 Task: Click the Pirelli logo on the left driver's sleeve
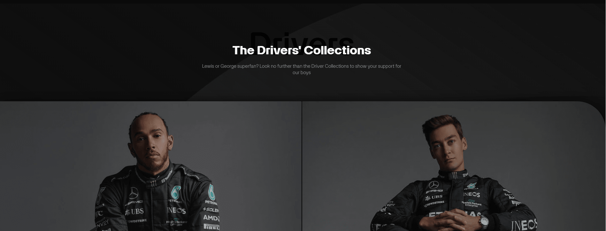[x=211, y=227]
